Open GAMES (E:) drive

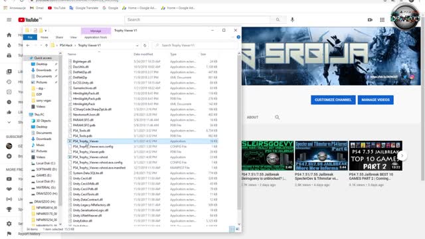click(x=44, y=175)
